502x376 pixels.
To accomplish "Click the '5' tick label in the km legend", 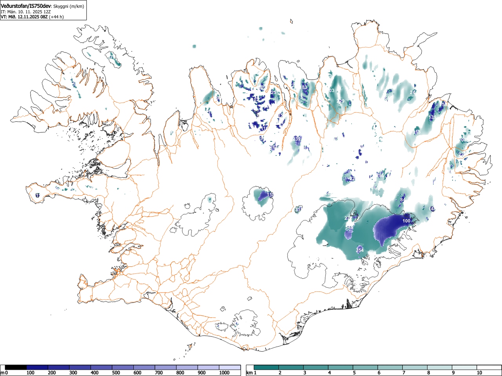I will click(354, 373).
